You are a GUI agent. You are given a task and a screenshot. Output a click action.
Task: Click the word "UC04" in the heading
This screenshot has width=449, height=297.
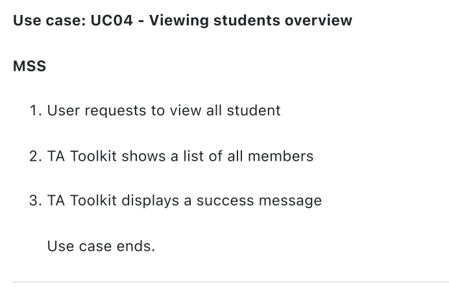click(112, 21)
